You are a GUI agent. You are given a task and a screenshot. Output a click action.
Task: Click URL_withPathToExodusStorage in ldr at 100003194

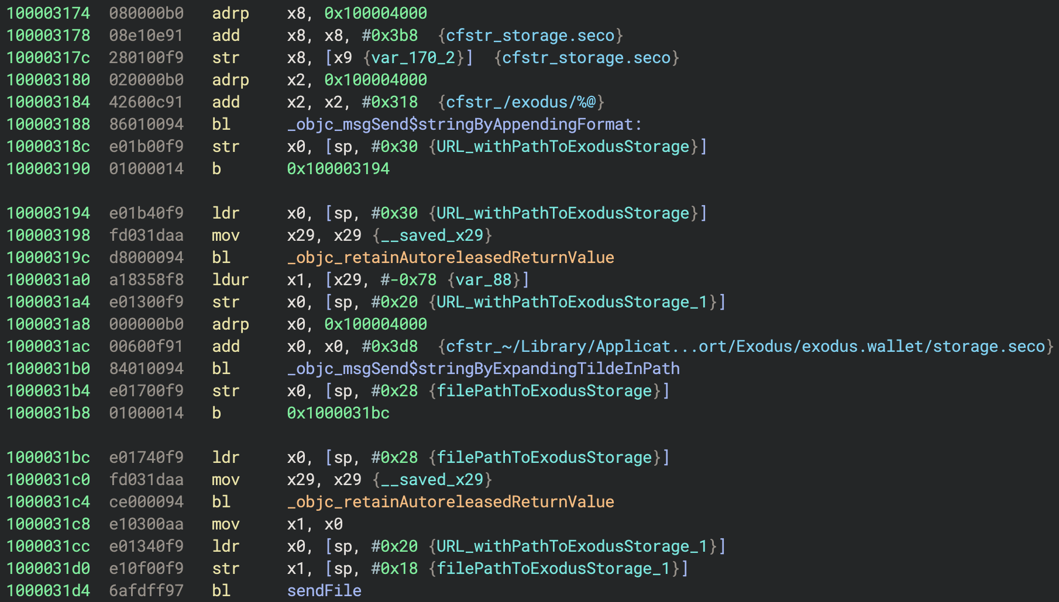tap(563, 213)
